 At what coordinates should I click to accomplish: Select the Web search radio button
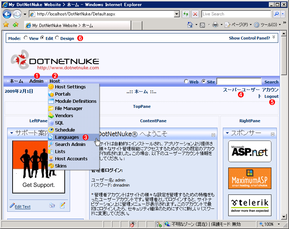tap(186, 81)
